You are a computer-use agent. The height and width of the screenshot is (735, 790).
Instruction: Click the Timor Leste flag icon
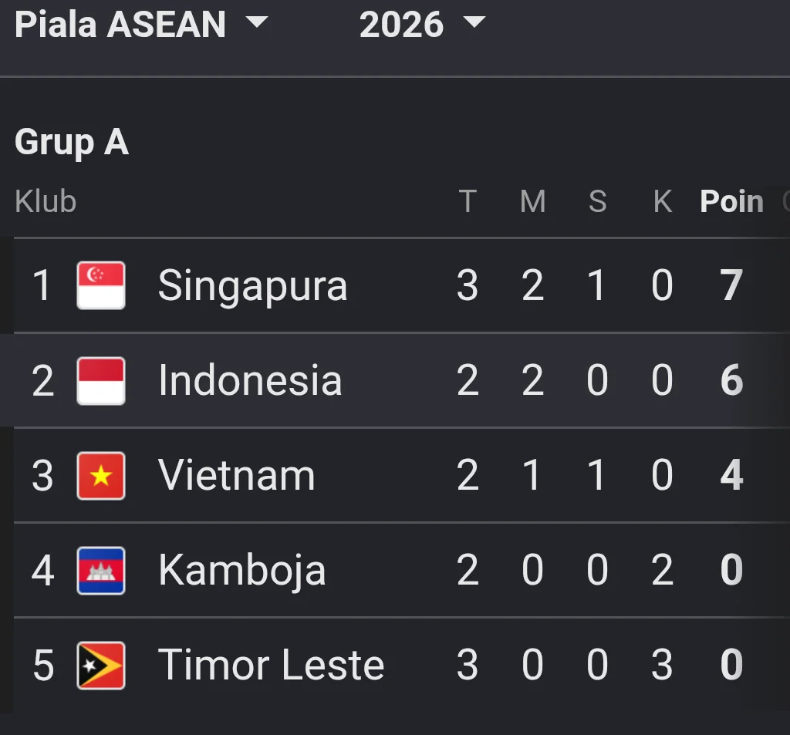tap(101, 666)
